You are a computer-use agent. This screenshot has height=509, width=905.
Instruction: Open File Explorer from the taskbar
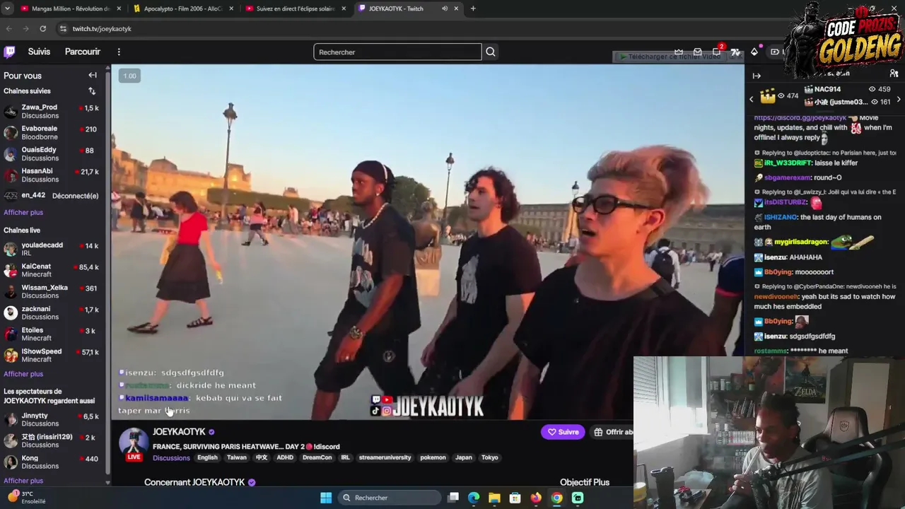(x=494, y=498)
